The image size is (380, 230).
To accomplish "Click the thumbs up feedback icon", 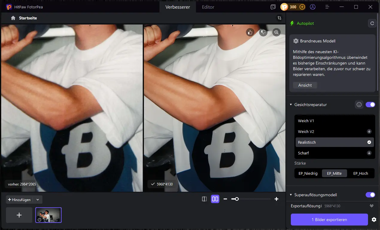I will point(250,32).
